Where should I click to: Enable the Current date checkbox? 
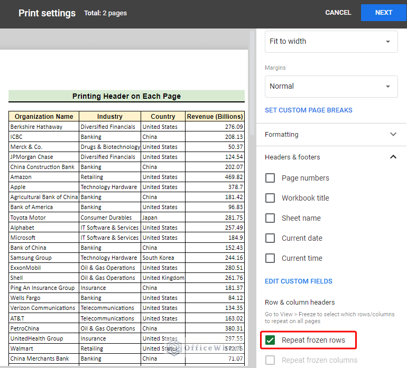(x=270, y=238)
